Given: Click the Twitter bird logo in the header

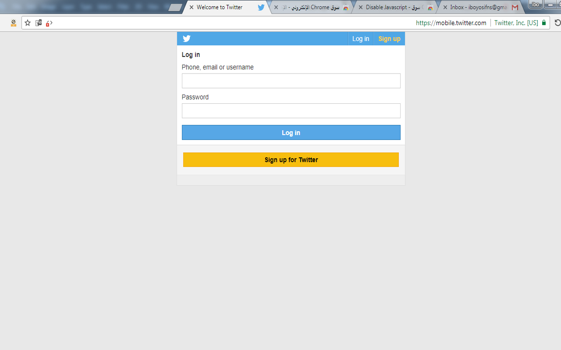Looking at the screenshot, I should [x=187, y=38].
